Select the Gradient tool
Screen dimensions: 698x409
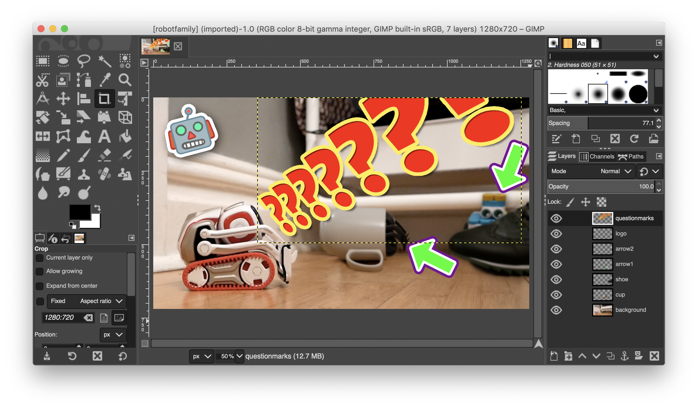point(43,155)
